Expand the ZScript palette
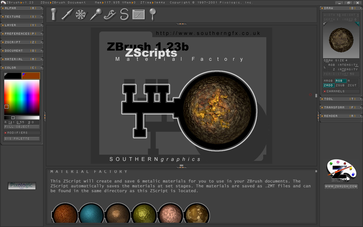The height and width of the screenshot is (227, 363). (x=22, y=42)
